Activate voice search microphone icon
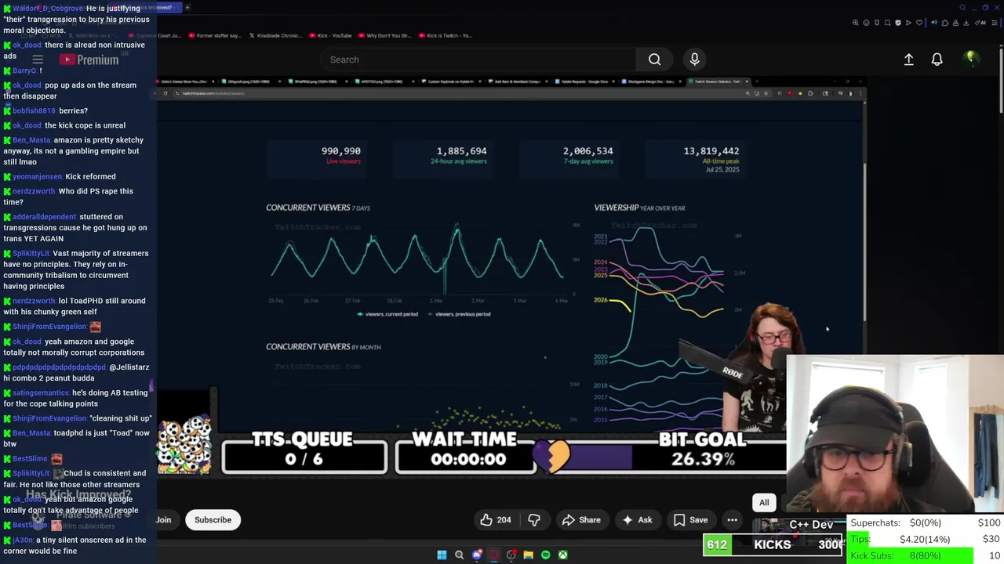This screenshot has height=564, width=1004. (694, 60)
